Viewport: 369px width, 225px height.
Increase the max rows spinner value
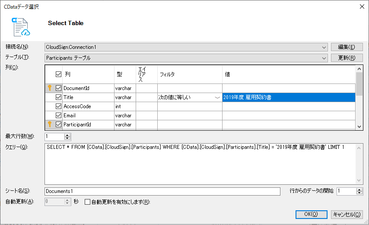click(x=67, y=135)
